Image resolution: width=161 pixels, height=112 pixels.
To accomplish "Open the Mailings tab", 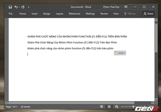I will point(90,14).
